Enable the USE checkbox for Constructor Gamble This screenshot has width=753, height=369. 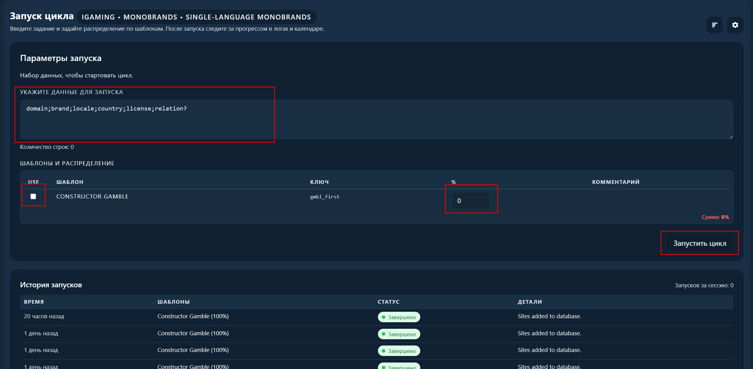tap(33, 196)
